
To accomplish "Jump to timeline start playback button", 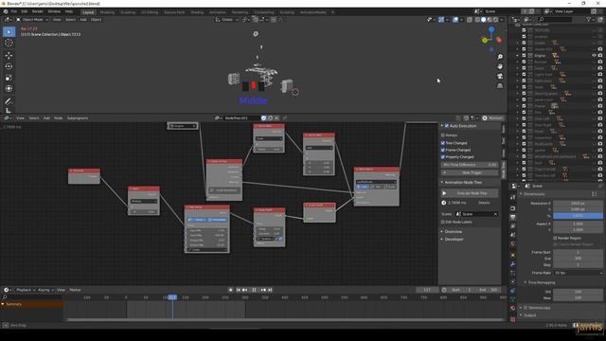I will 238,290.
